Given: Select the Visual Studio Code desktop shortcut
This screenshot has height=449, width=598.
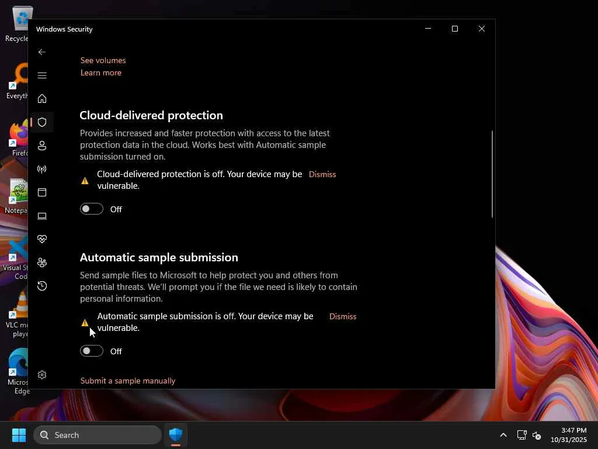Looking at the screenshot, I should [16, 258].
